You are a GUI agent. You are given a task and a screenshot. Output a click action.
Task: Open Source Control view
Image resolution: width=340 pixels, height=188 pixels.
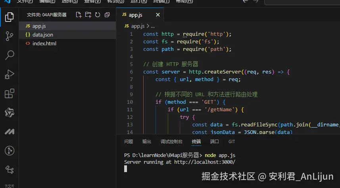tap(10, 36)
